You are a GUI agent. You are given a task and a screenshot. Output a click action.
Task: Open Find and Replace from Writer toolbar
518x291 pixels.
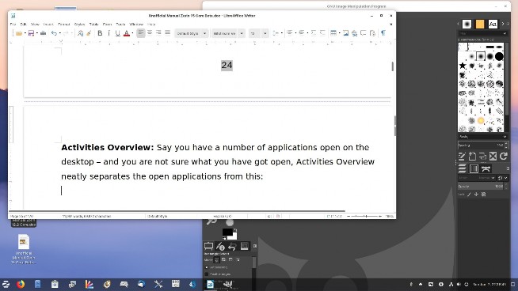pos(80,33)
